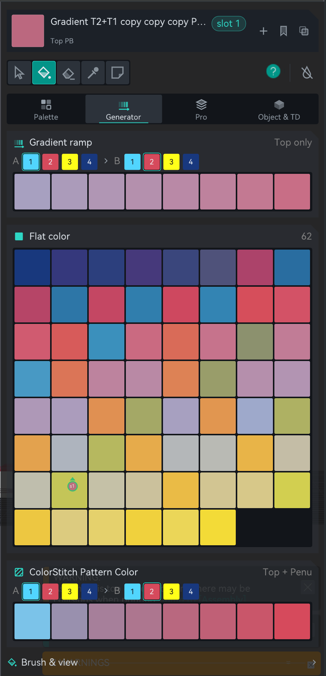This screenshot has width=326, height=676.
Task: Pick the light blue ColorStitch swatch
Action: coord(32,621)
